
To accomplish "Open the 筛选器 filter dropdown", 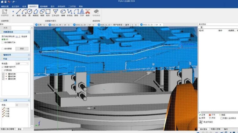I will (22, 63).
